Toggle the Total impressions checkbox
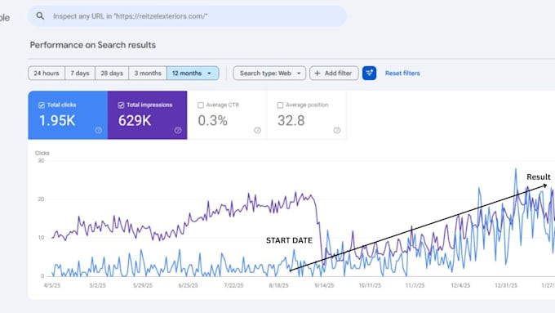The height and width of the screenshot is (313, 555). 121,105
